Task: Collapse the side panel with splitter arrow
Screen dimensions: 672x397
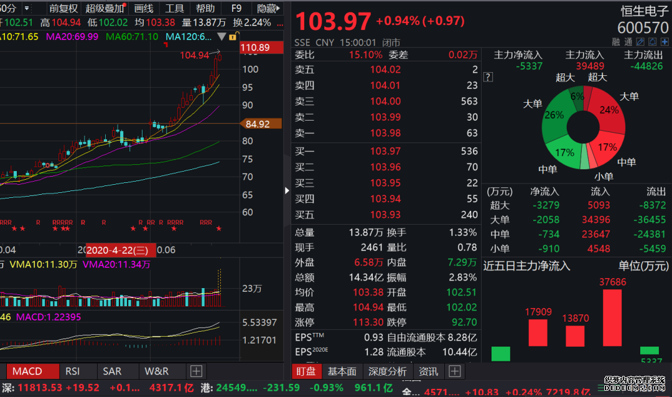Action: click(287, 190)
